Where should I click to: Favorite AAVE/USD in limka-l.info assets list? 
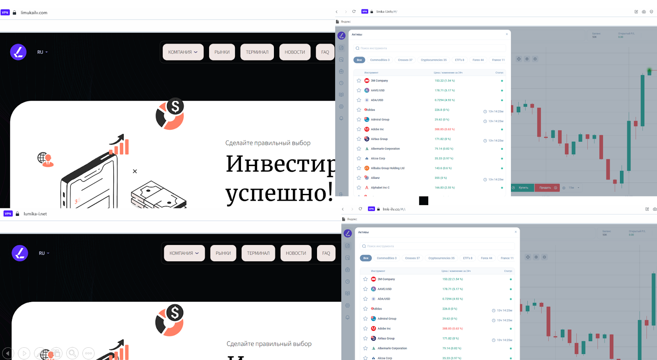[x=359, y=90]
